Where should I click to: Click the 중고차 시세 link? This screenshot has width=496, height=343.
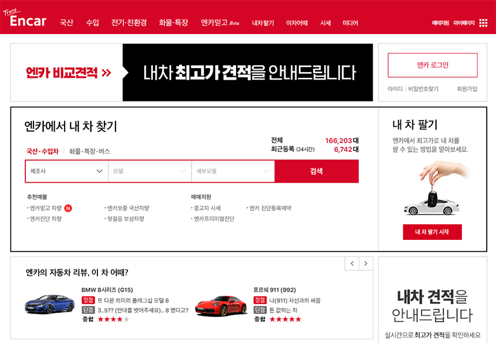tap(207, 208)
